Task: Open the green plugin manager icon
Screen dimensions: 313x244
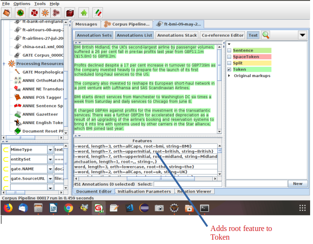Action: [x=84, y=13]
